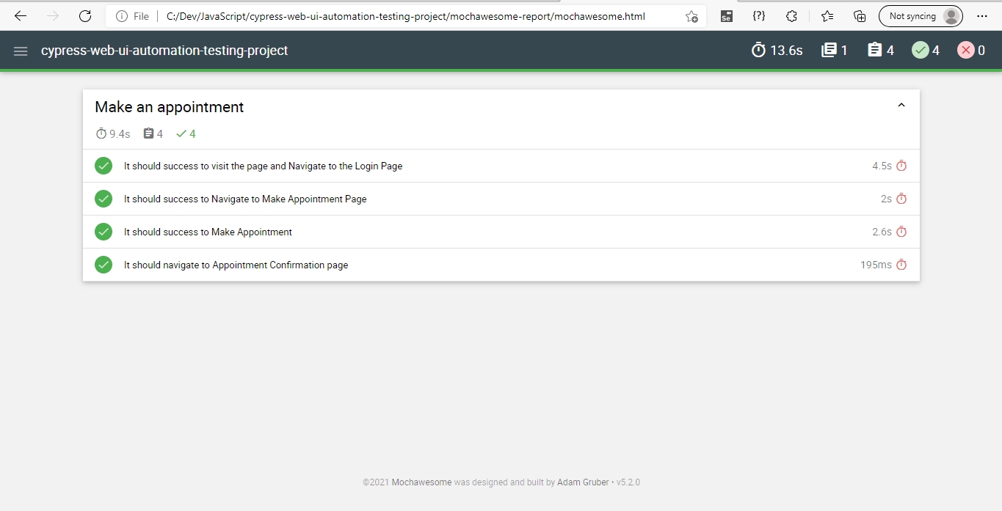Click the 'Make an appointment' suite title
Viewport: 1002px width, 511px height.
[x=170, y=107]
